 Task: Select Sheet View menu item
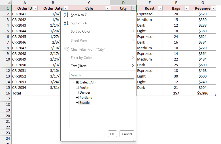pyautogui.click(x=98, y=40)
